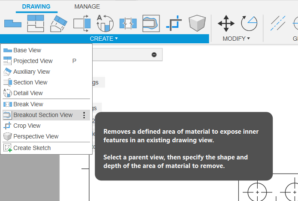Select Breakout Section View menu entry
The width and height of the screenshot is (298, 201).
(42, 115)
